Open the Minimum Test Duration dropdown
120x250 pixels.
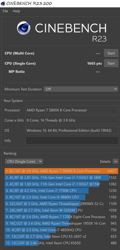click(81, 89)
